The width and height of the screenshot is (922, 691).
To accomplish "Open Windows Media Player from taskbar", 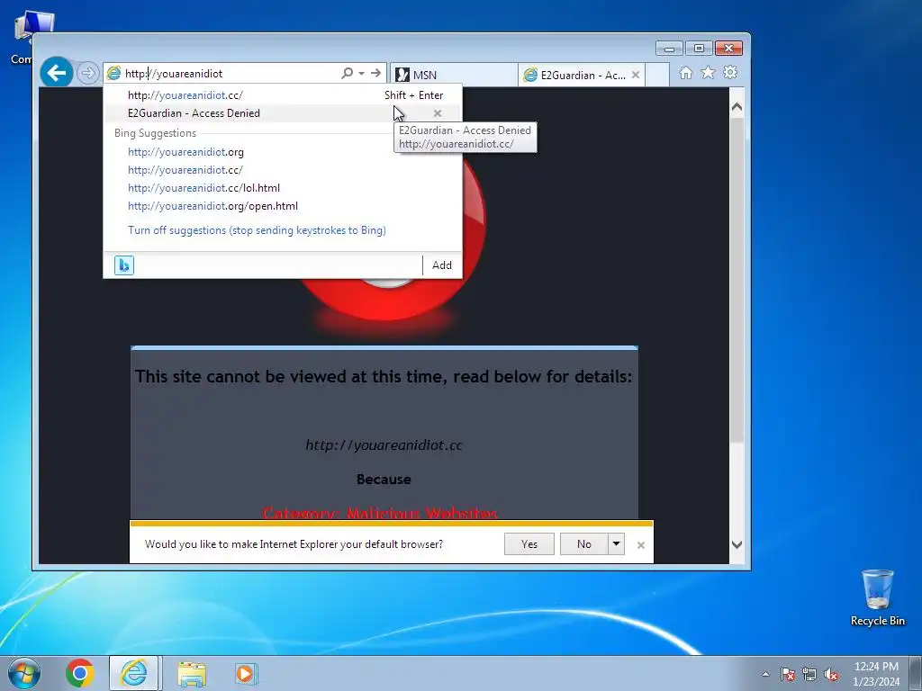I will click(245, 673).
